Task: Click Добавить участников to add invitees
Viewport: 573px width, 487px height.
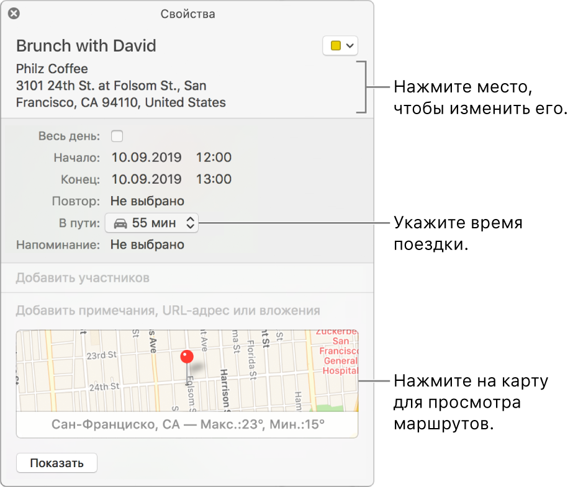Action: point(83,278)
